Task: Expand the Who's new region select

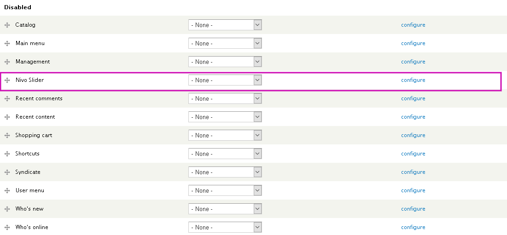Action: 225,209
